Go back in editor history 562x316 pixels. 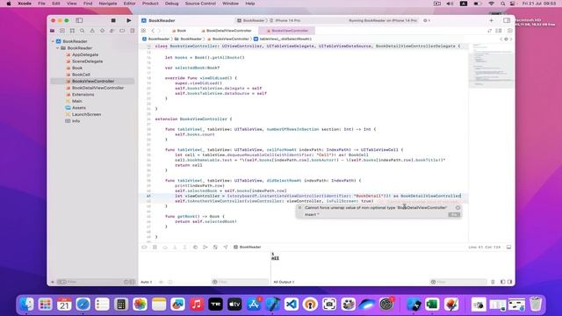153,31
